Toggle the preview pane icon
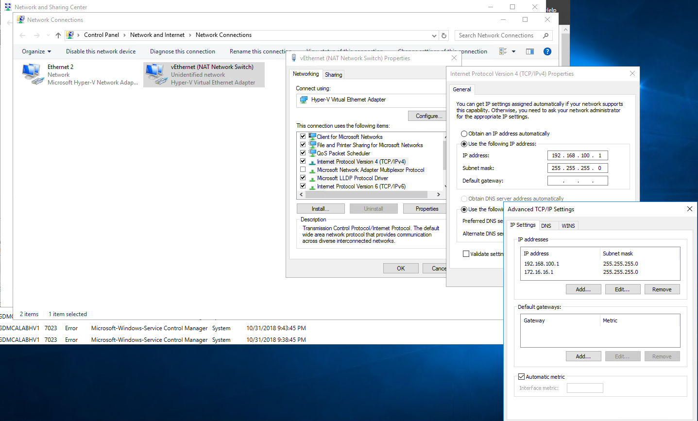Viewport: 698px width, 421px height. [530, 51]
